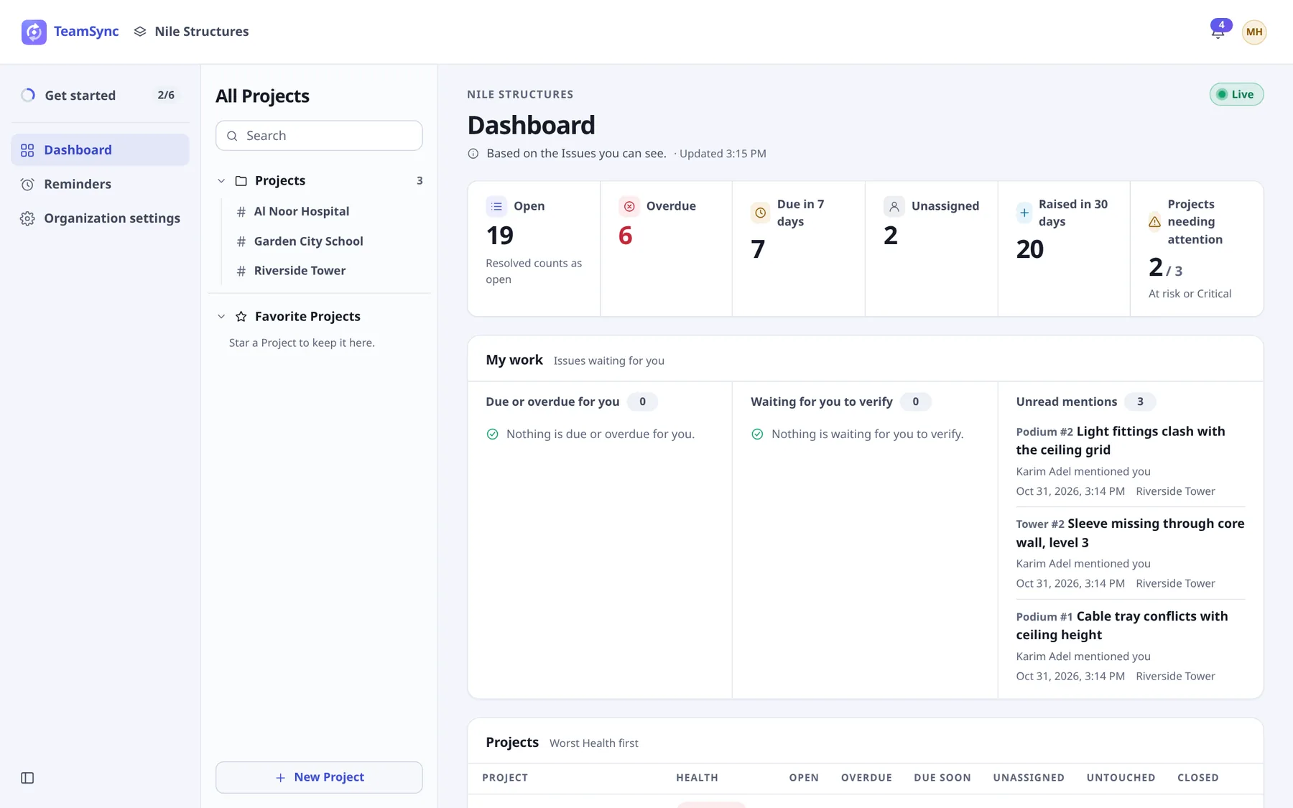Viewport: 1293px width, 808px height.
Task: Focus the All Projects search field
Action: [x=319, y=136]
